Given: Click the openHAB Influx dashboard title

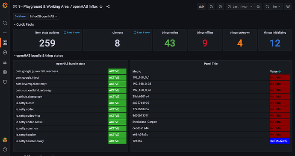Looking at the screenshot, I should [85, 6].
